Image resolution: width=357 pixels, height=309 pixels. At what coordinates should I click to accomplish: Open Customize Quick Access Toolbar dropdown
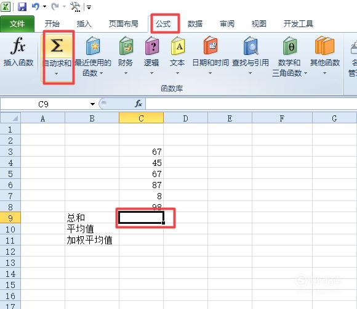pos(89,7)
